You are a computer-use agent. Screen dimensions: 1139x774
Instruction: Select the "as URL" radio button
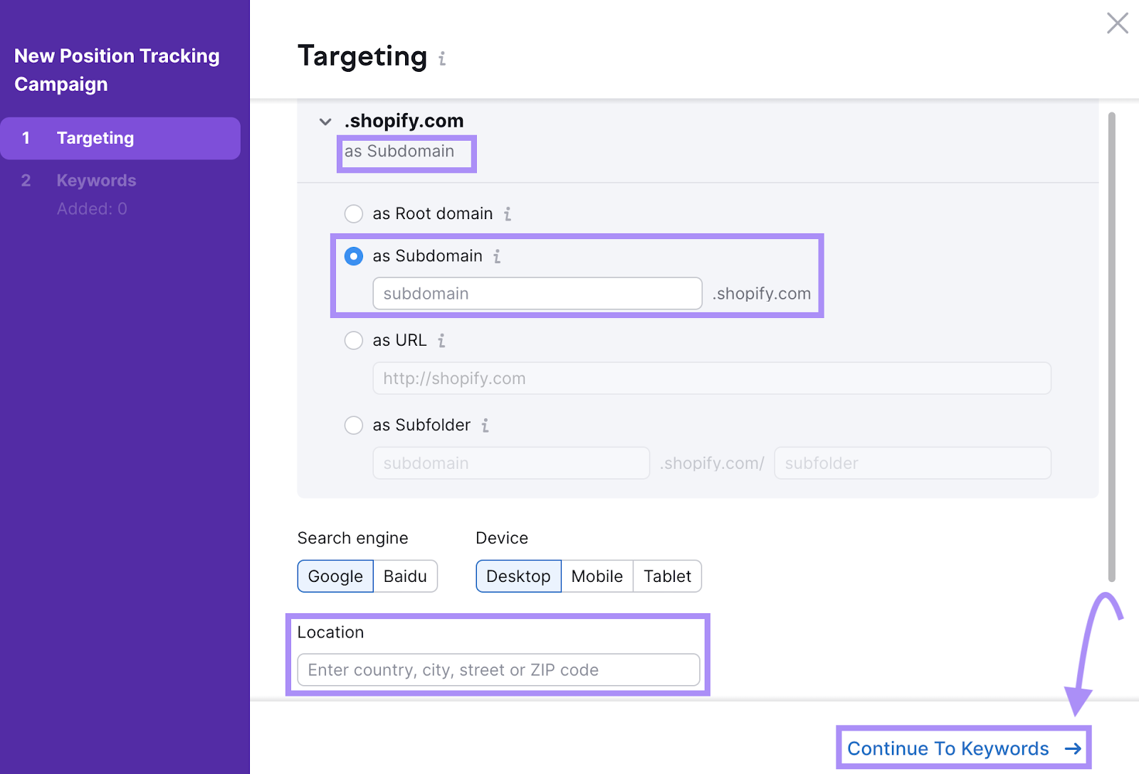(353, 340)
